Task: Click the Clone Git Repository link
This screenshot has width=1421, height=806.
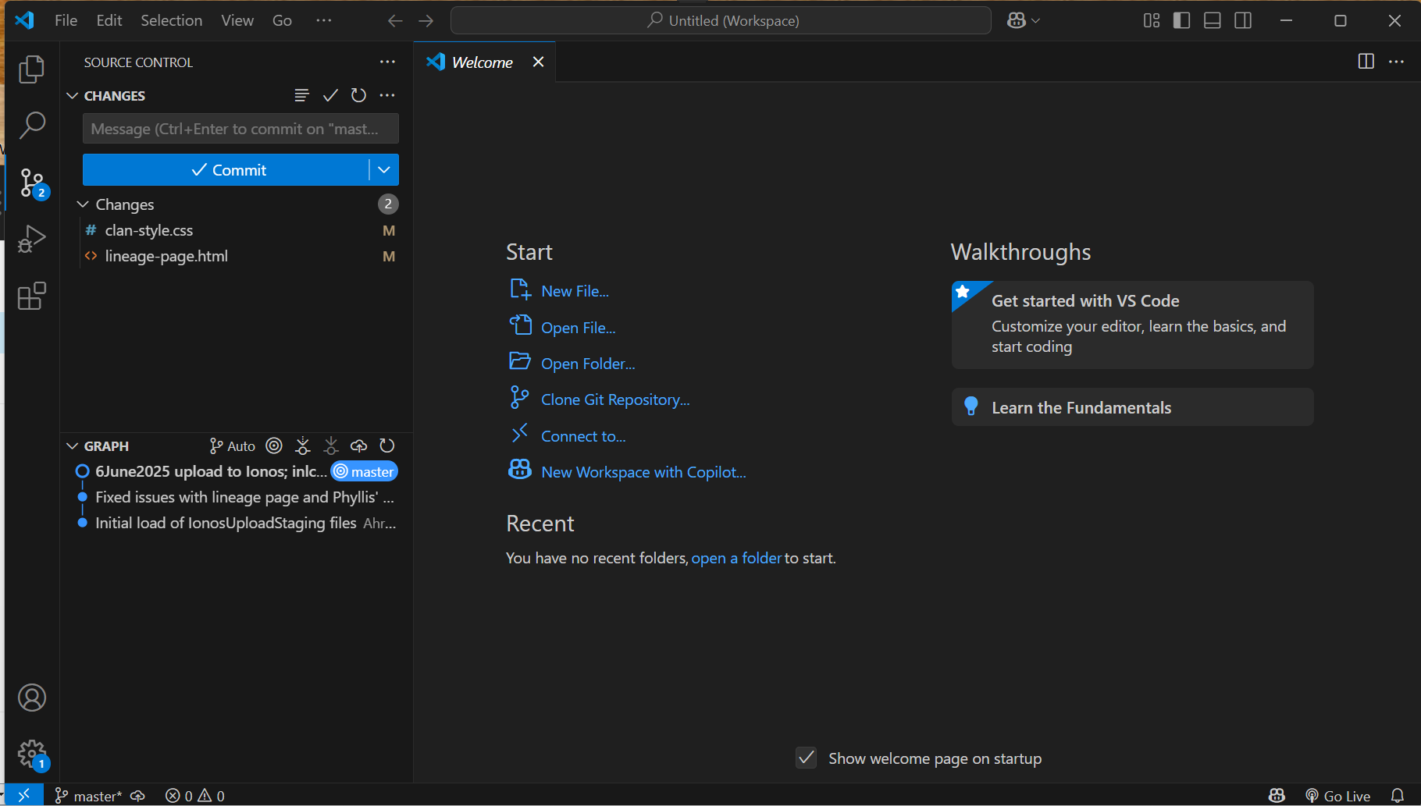Action: point(614,399)
